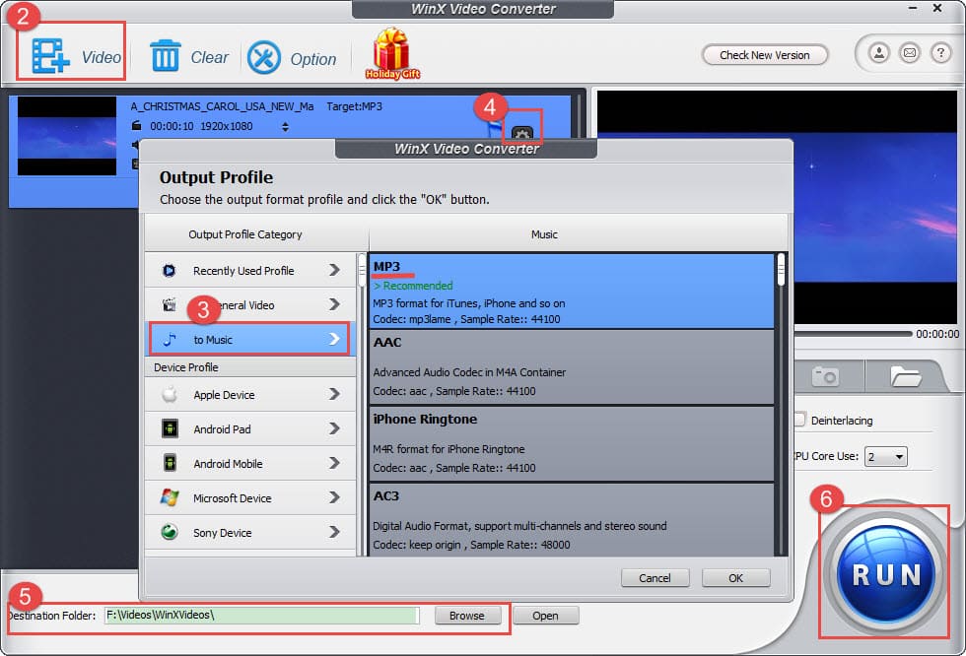Click the Microsoft Device Windows icon

click(x=170, y=497)
